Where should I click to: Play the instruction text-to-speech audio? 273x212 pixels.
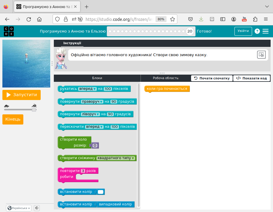(261, 55)
